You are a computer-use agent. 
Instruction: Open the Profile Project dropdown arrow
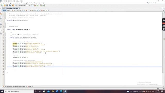(46, 5)
